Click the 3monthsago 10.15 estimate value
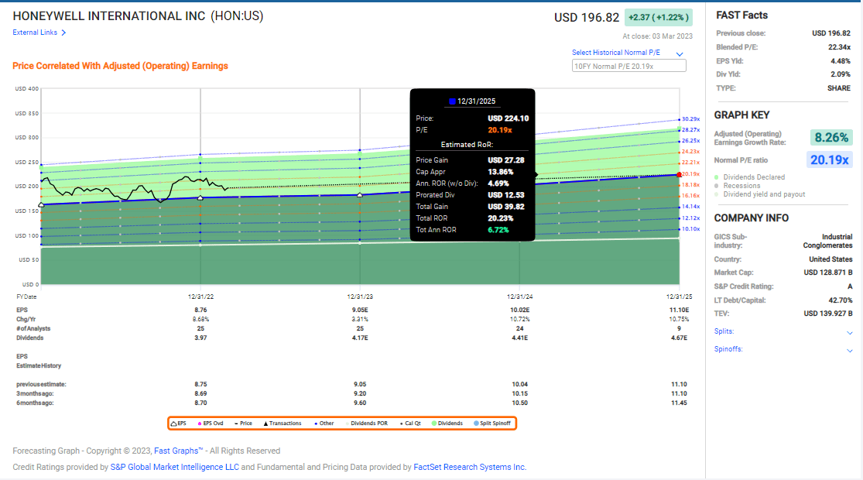Image resolution: width=863 pixels, height=480 pixels. pos(519,393)
